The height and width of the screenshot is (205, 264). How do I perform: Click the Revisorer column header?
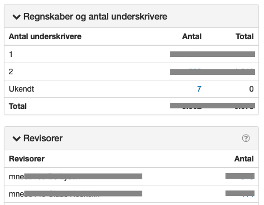click(27, 159)
